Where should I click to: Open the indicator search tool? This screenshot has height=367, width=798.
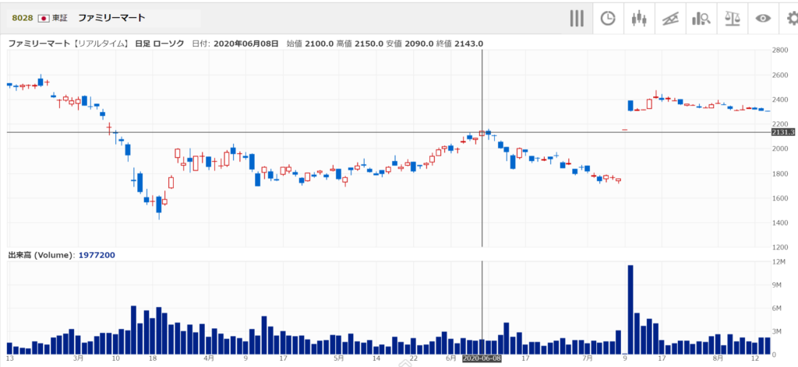tap(701, 19)
